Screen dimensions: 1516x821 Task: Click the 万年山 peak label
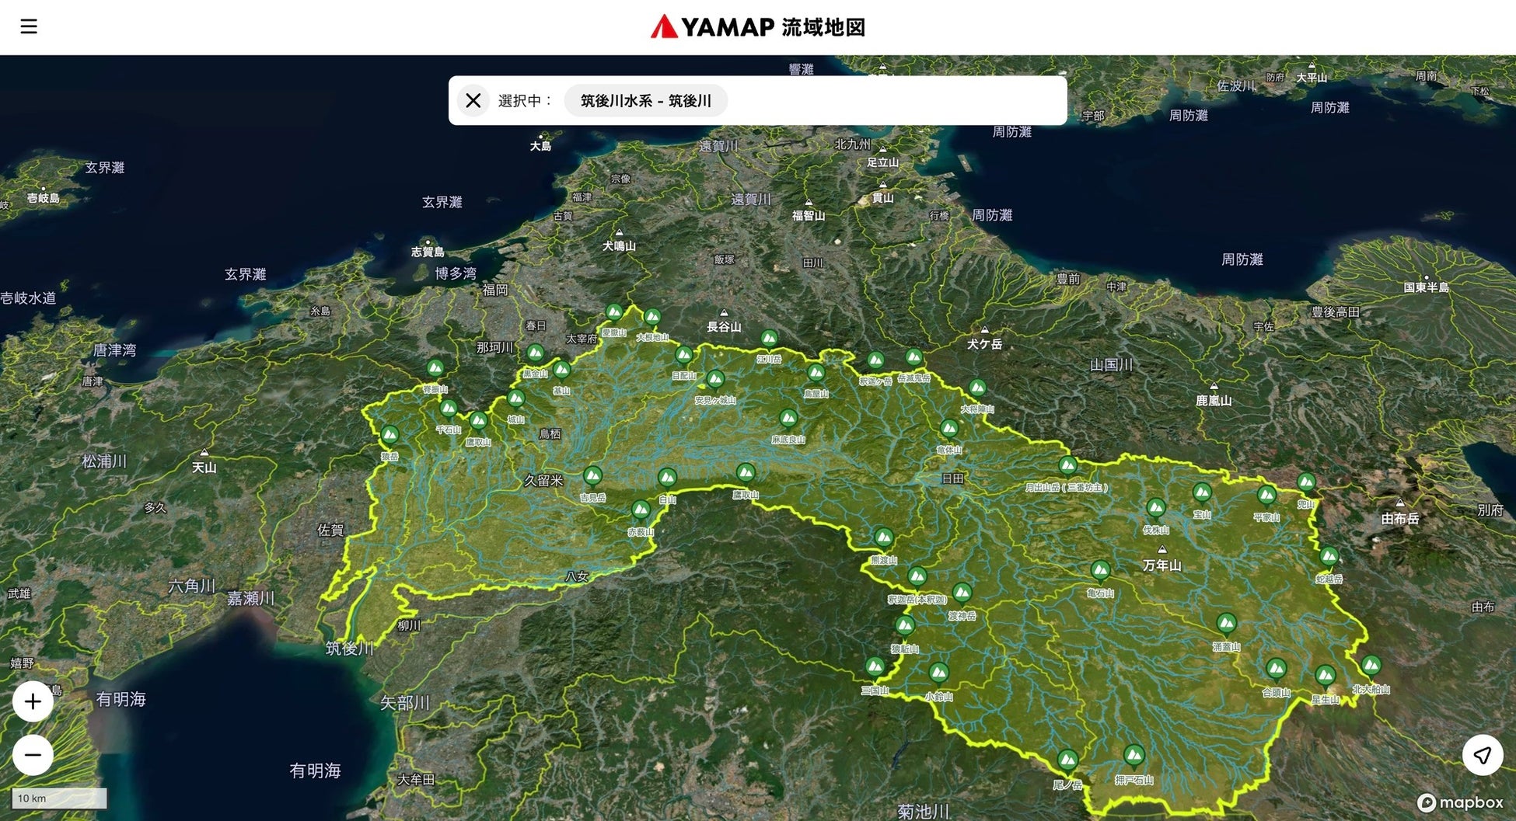[x=1162, y=565]
